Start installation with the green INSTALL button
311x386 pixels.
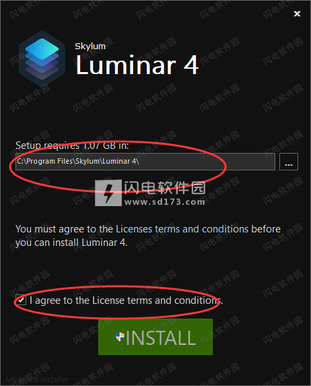pos(155,337)
